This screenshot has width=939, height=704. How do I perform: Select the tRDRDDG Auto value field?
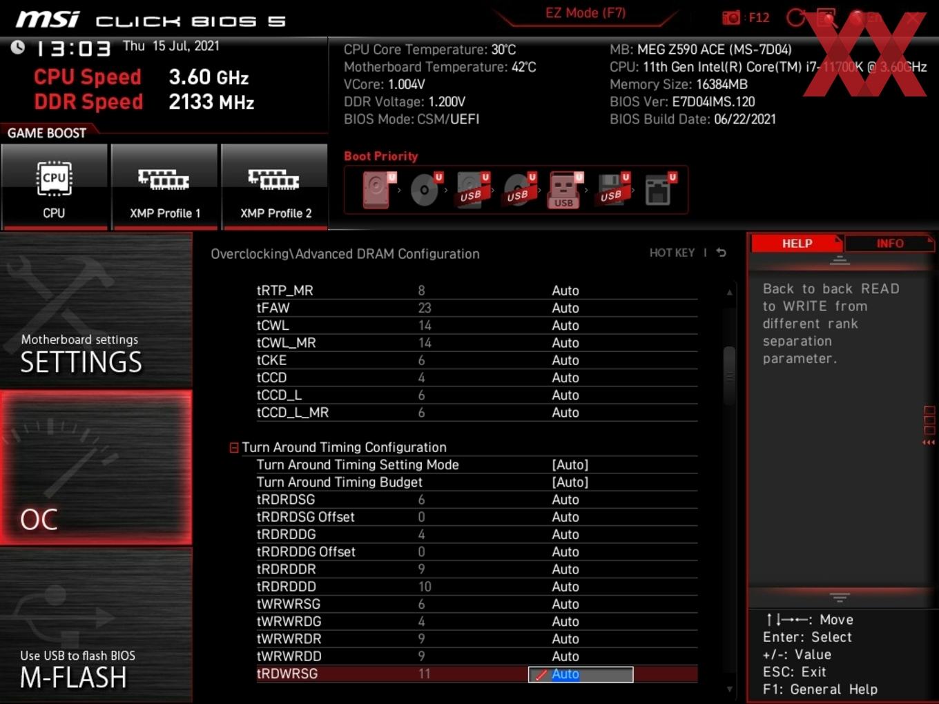[x=565, y=534]
